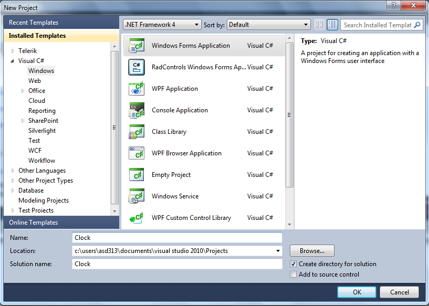This screenshot has width=429, height=306.
Task: Expand the Other Project Types node
Action: [13, 181]
